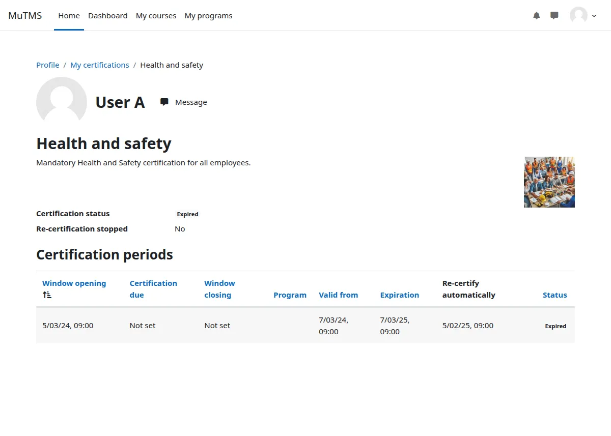
Task: Sort by Window closing column header
Action: click(219, 289)
